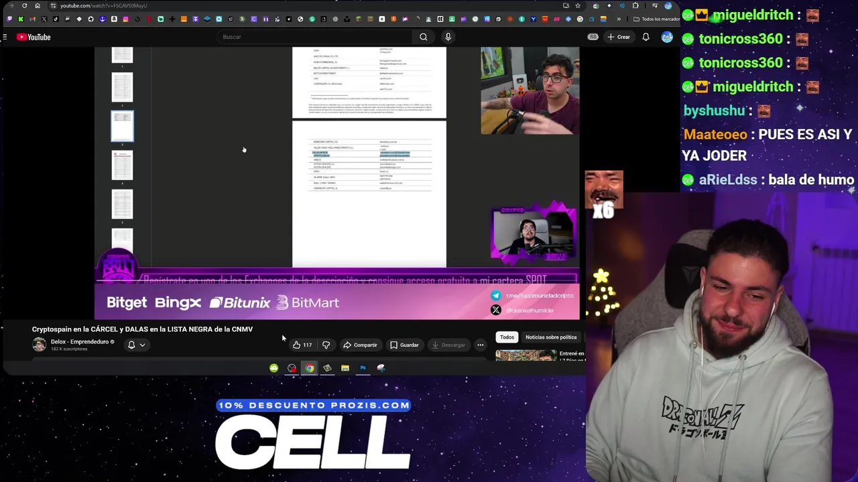
Task: Start voice search with the microphone
Action: 448,37
